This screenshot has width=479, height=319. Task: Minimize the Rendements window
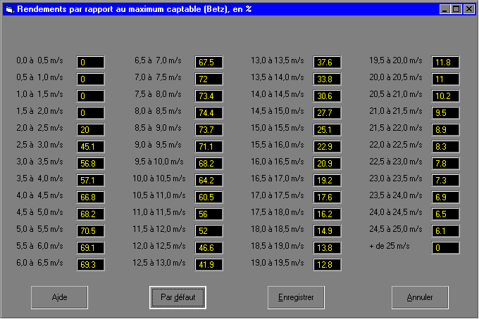445,9
